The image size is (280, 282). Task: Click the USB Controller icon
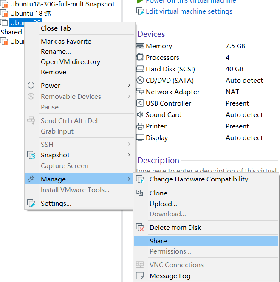coord(140,103)
